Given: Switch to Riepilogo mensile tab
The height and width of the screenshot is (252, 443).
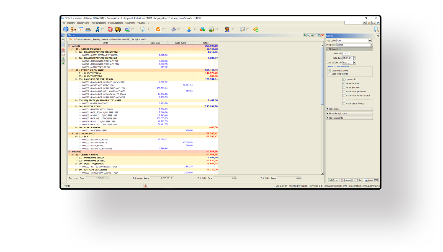Looking at the screenshot, I should pos(101,39).
